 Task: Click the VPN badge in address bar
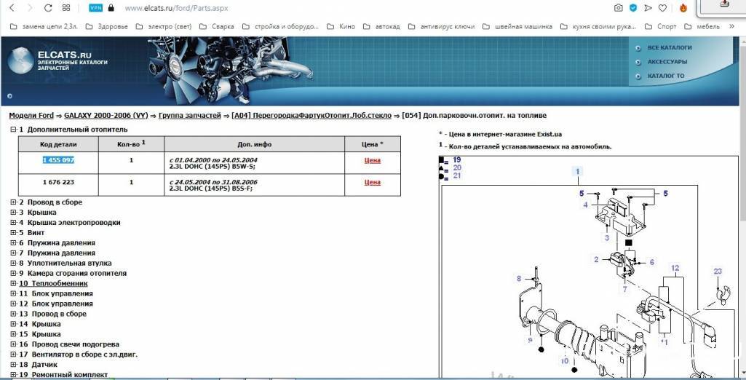click(x=95, y=8)
